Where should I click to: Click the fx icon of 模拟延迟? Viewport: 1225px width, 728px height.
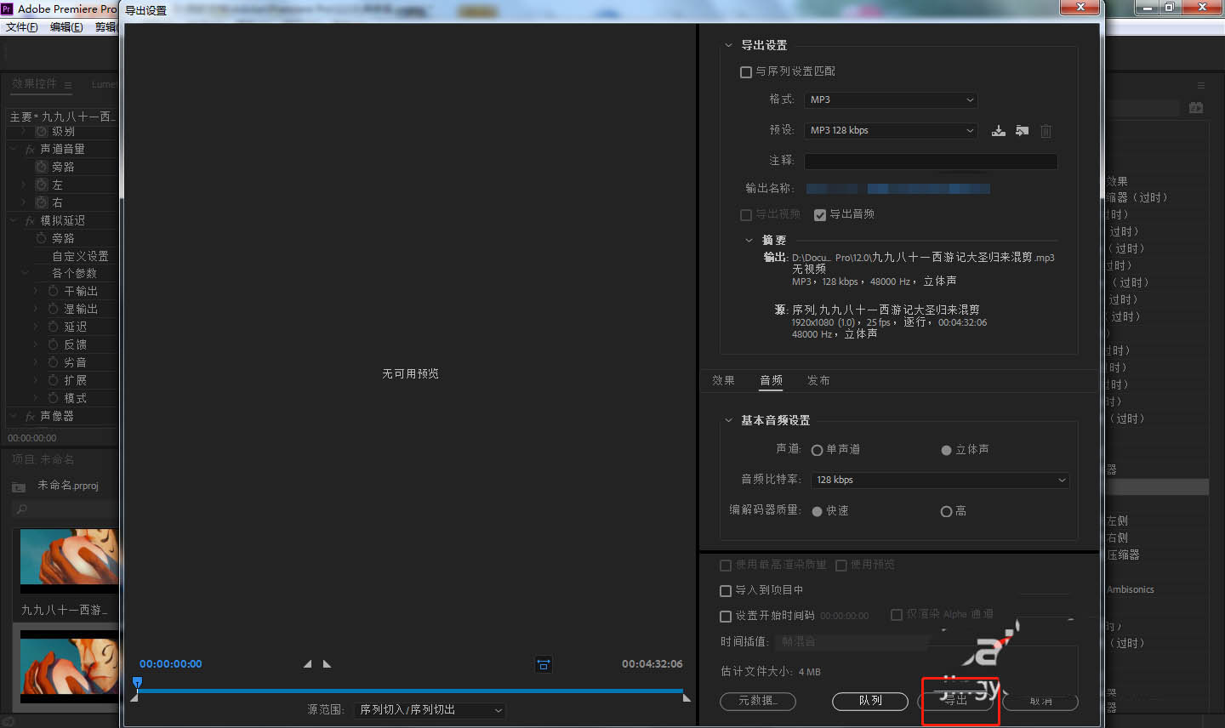coord(30,221)
